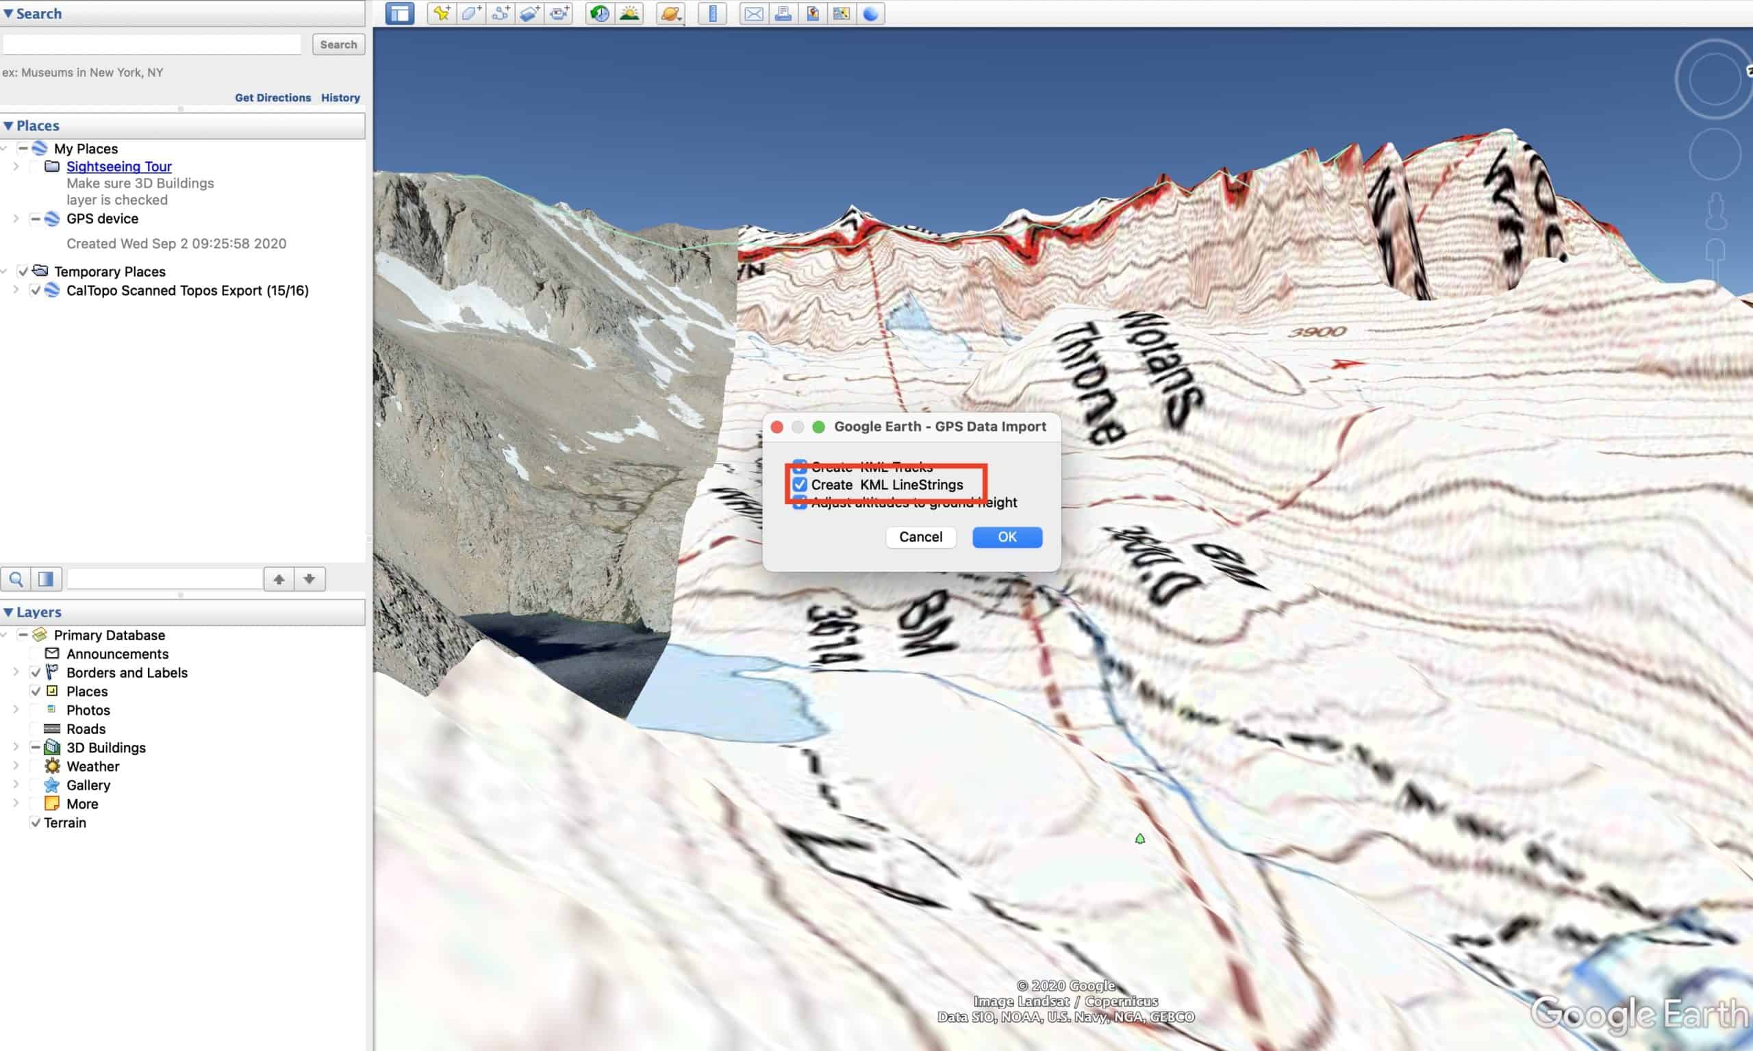The image size is (1753, 1051).
Task: Click the Places filter text field
Action: tap(164, 579)
